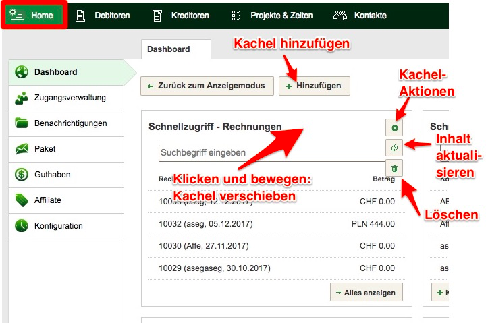
Task: Select the Schnellzugriff - Rechnungen title
Action: tap(215, 127)
